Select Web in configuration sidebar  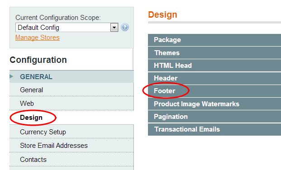pyautogui.click(x=71, y=104)
